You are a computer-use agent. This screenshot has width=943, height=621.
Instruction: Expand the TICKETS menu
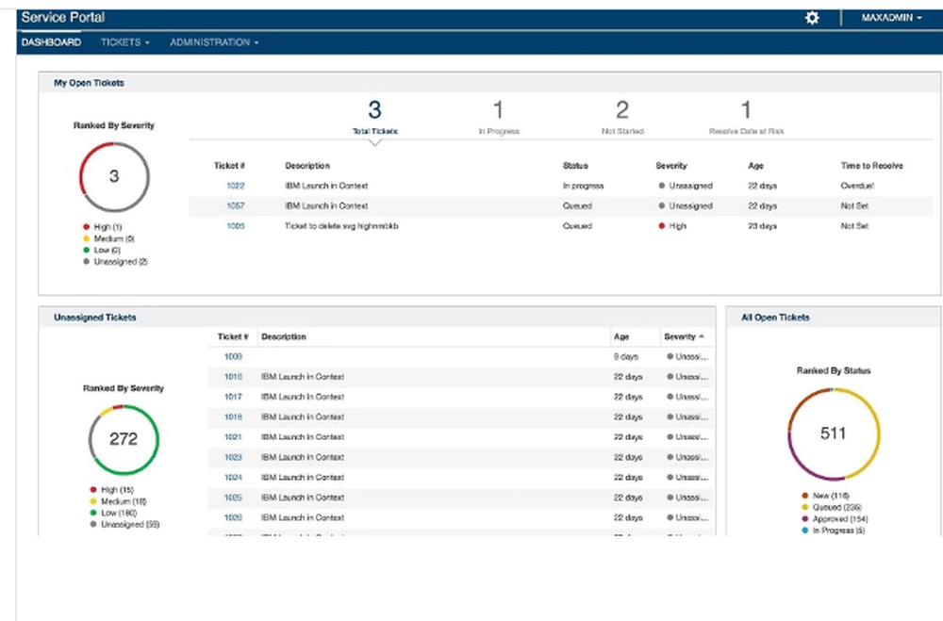coord(125,42)
